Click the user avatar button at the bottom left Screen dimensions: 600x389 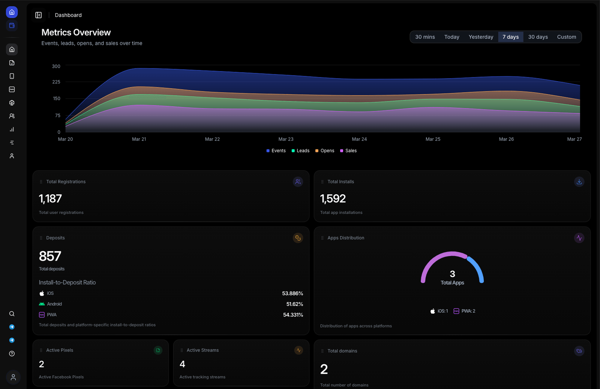point(13,377)
